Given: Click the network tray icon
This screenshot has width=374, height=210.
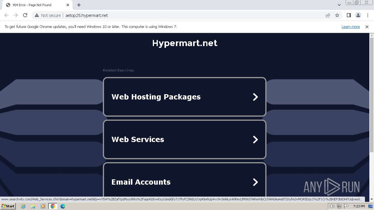Looking at the screenshot, I should pos(339,206).
